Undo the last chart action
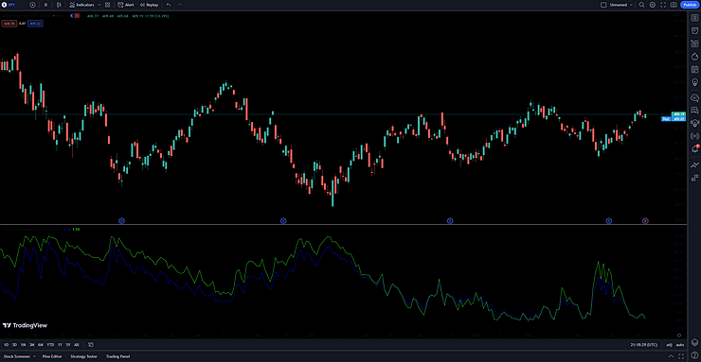Viewport: 701px width, 362px height. coord(169,5)
